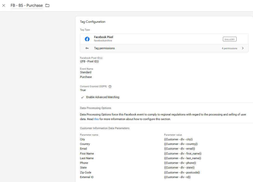The width and height of the screenshot is (253, 182).
Task: Expand the Tag permissions chevron arrow
Action: (243, 48)
